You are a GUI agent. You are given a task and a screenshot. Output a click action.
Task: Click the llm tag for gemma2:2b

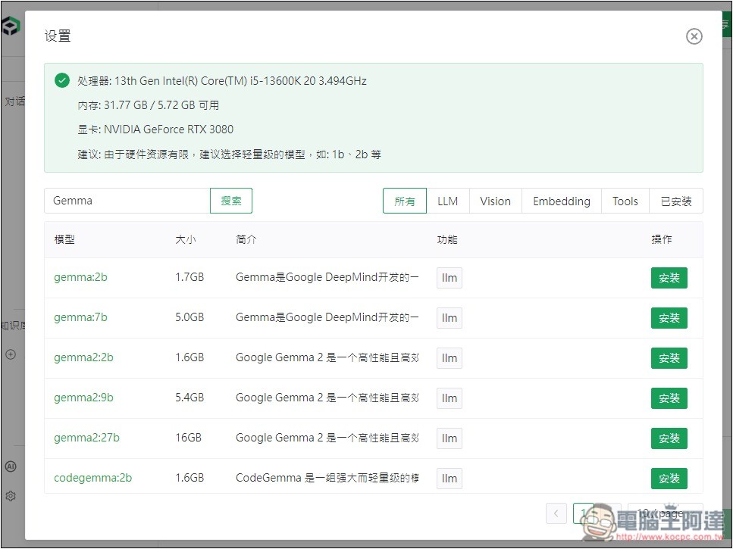click(x=450, y=358)
